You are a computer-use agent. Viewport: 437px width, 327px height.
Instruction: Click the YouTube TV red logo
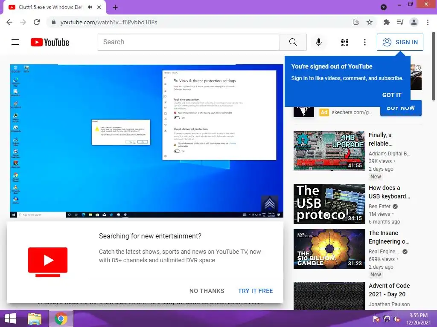(x=48, y=262)
